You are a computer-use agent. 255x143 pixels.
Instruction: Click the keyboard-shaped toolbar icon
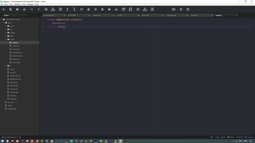(x=174, y=10)
